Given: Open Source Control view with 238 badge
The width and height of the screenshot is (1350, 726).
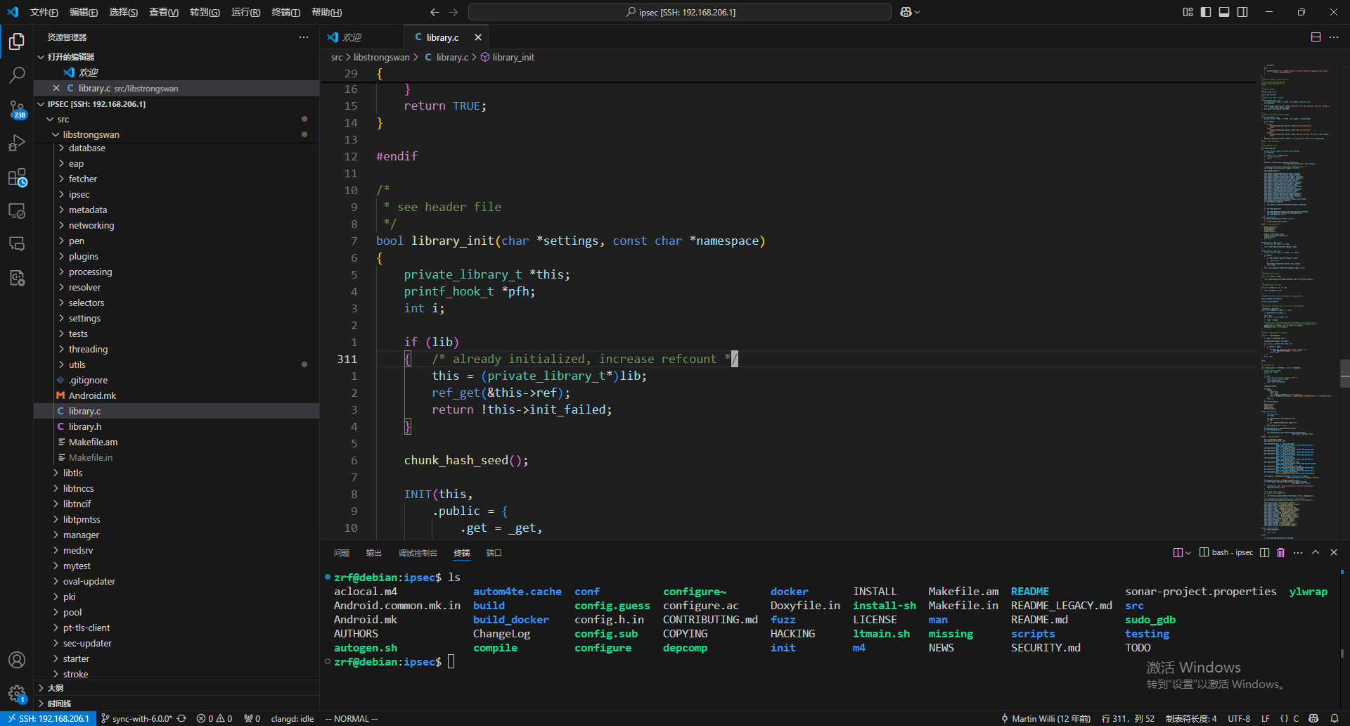Looking at the screenshot, I should [x=17, y=109].
